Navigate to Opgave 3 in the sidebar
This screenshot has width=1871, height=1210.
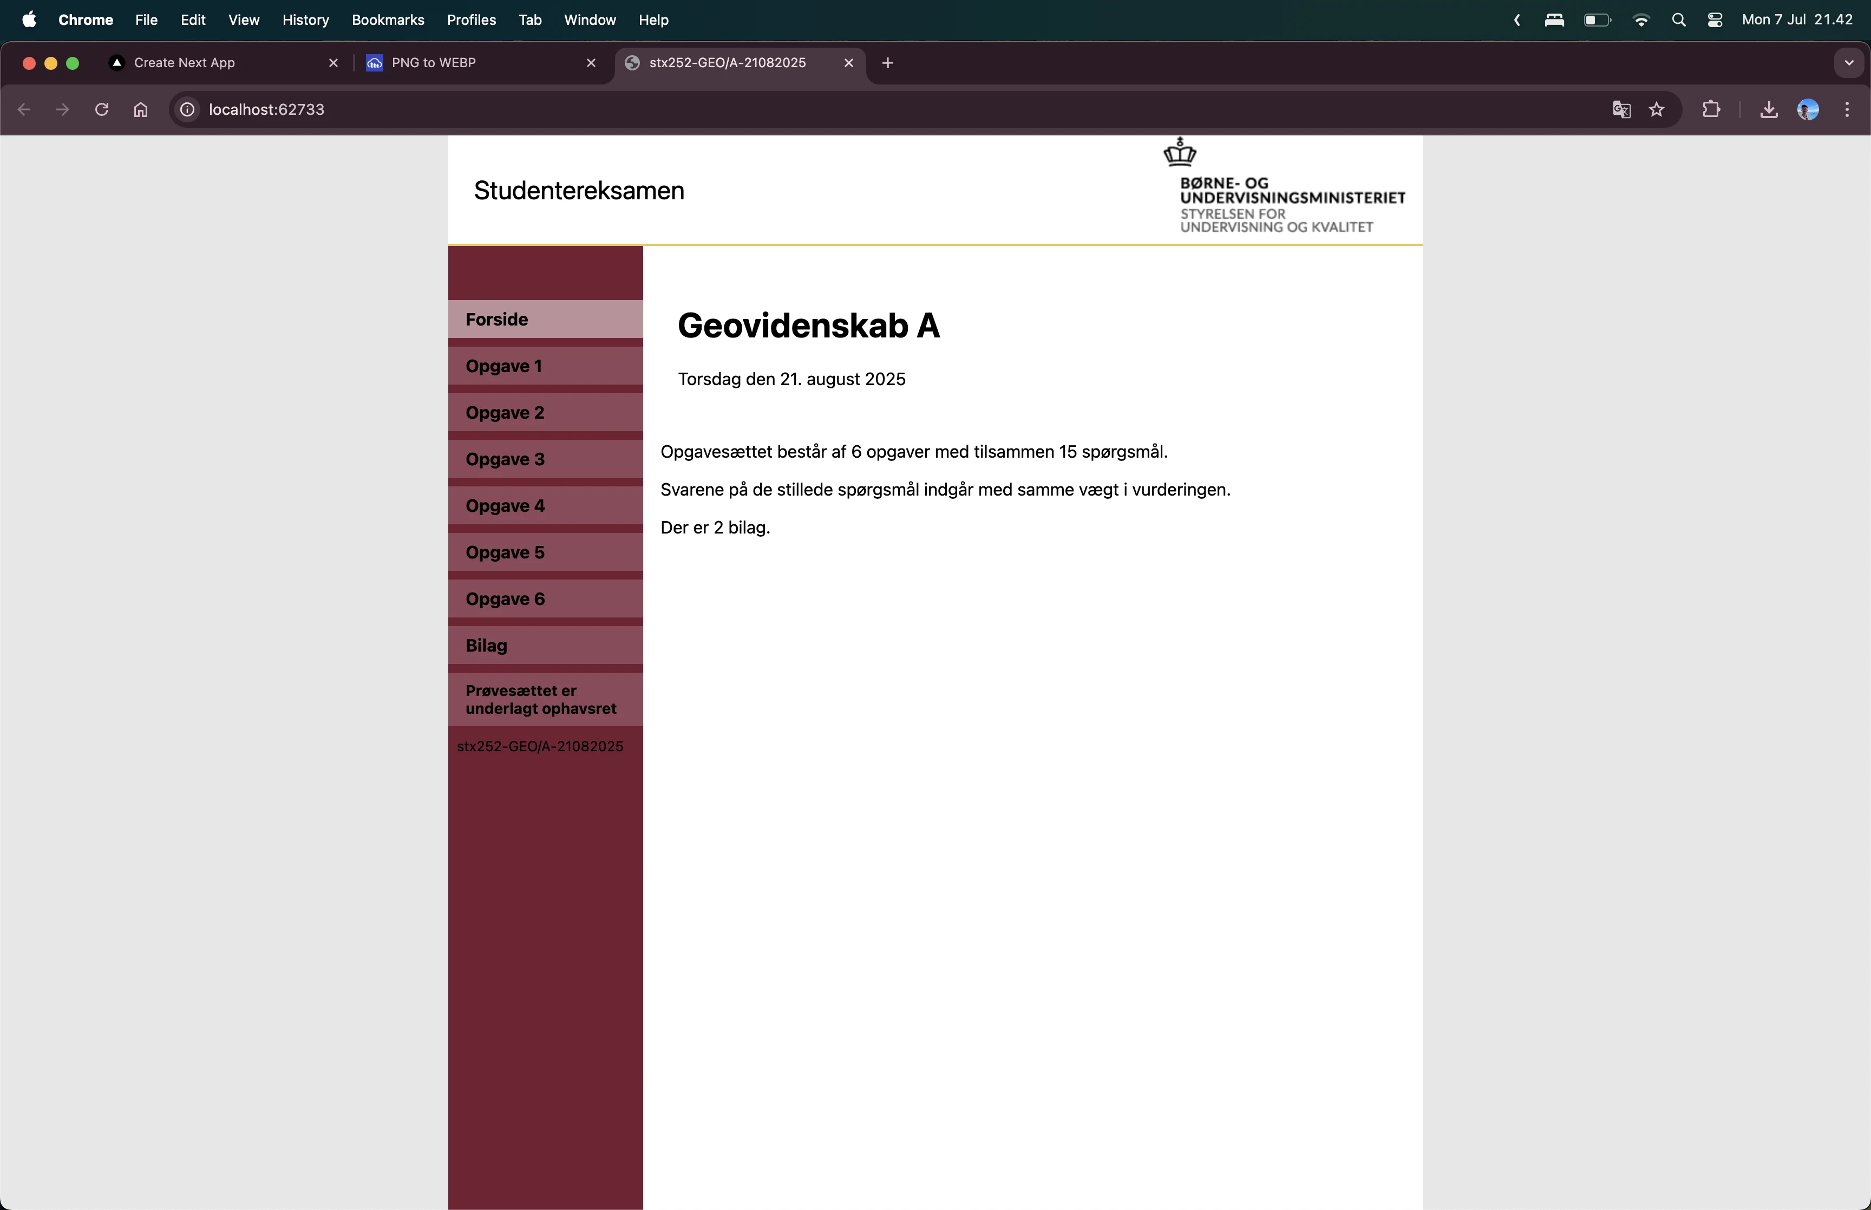[x=505, y=459]
